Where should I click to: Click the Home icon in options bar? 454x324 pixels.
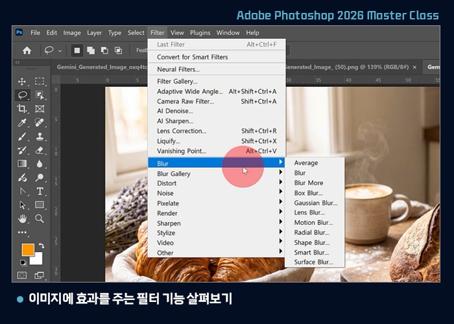(x=27, y=51)
